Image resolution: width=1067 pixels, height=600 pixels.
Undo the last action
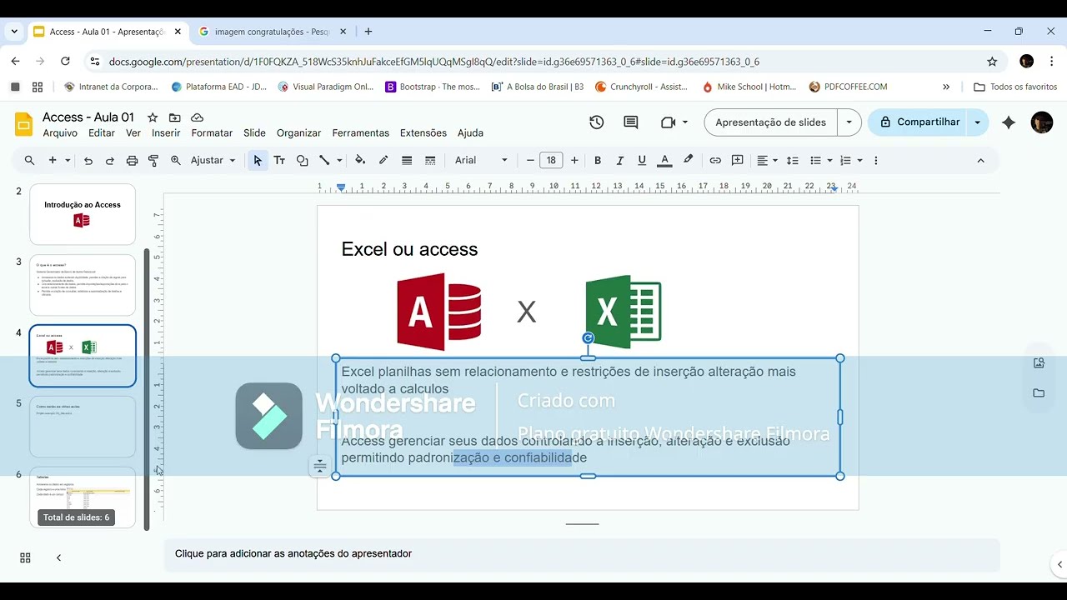pos(88,160)
